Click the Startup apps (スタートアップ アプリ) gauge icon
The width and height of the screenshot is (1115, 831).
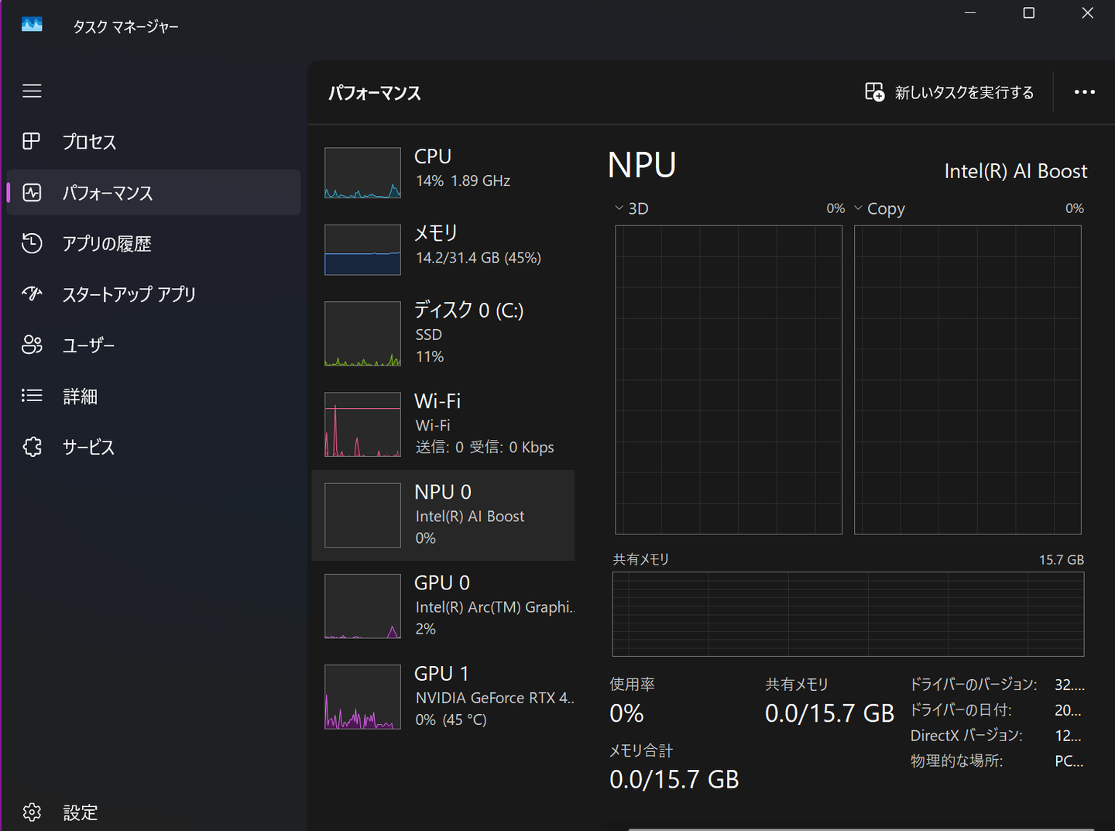[x=32, y=294]
